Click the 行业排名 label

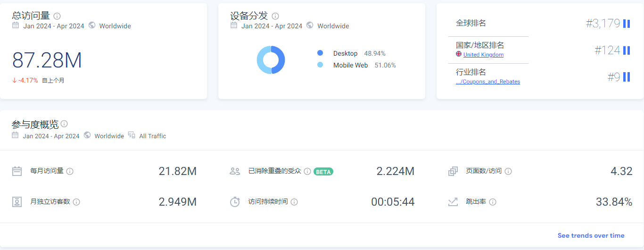tap(471, 72)
